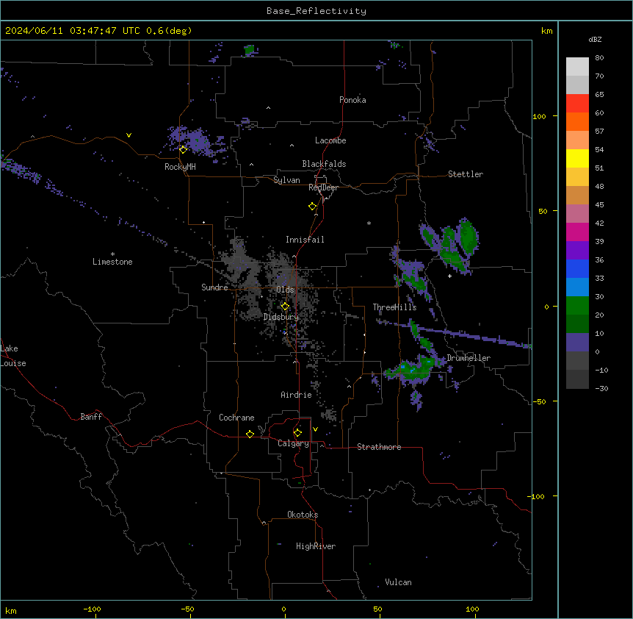The image size is (633, 619).
Task: Select the yellow diamond marker south of RedDeer
Action: (x=313, y=207)
